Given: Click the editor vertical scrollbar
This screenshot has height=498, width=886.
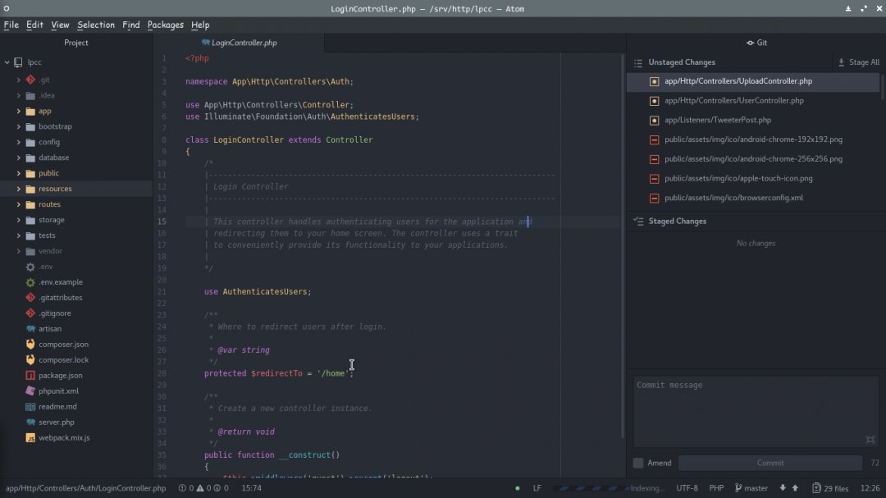Looking at the screenshot, I should pos(623,246).
